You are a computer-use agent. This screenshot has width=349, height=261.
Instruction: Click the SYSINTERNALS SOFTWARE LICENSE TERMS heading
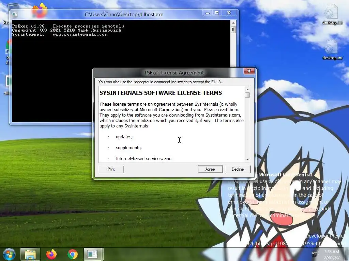pos(161,93)
